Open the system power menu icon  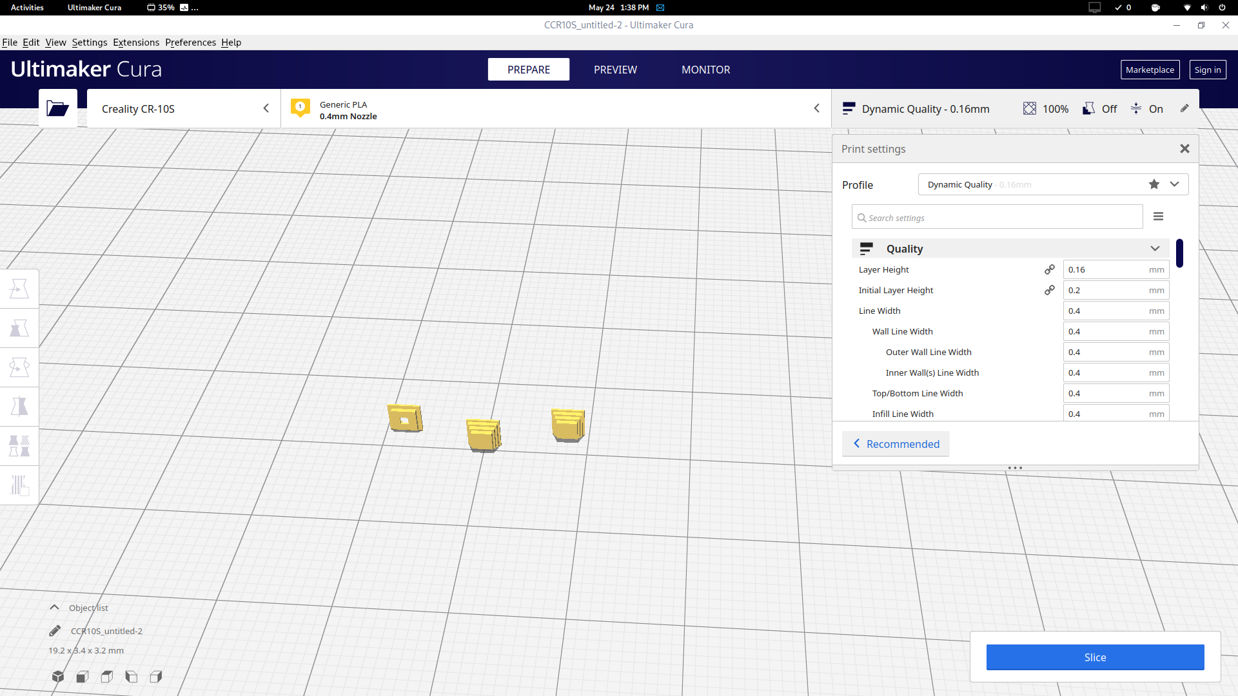(x=1222, y=8)
